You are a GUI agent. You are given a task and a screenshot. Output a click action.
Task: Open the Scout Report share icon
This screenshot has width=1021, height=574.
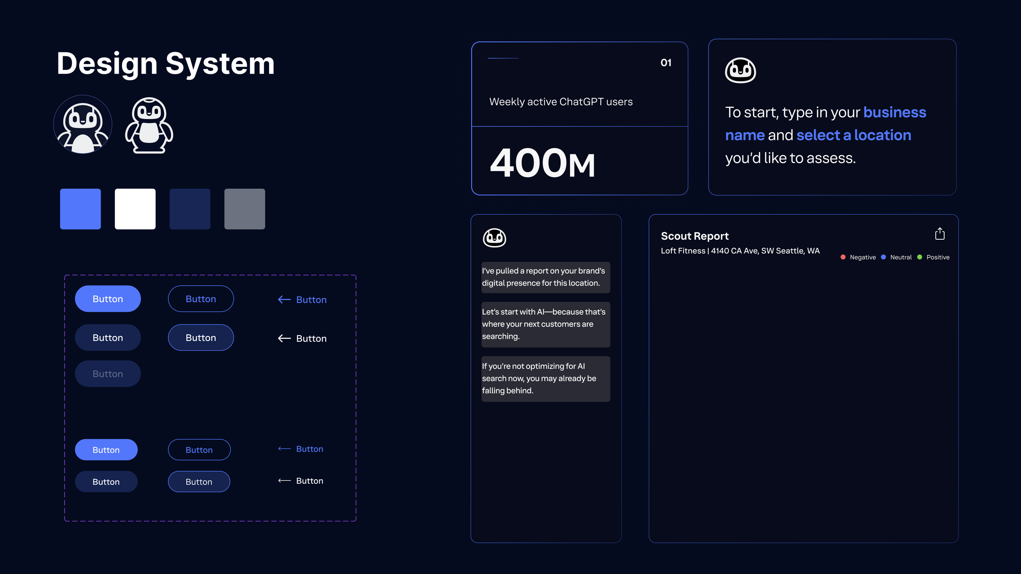[x=940, y=234]
